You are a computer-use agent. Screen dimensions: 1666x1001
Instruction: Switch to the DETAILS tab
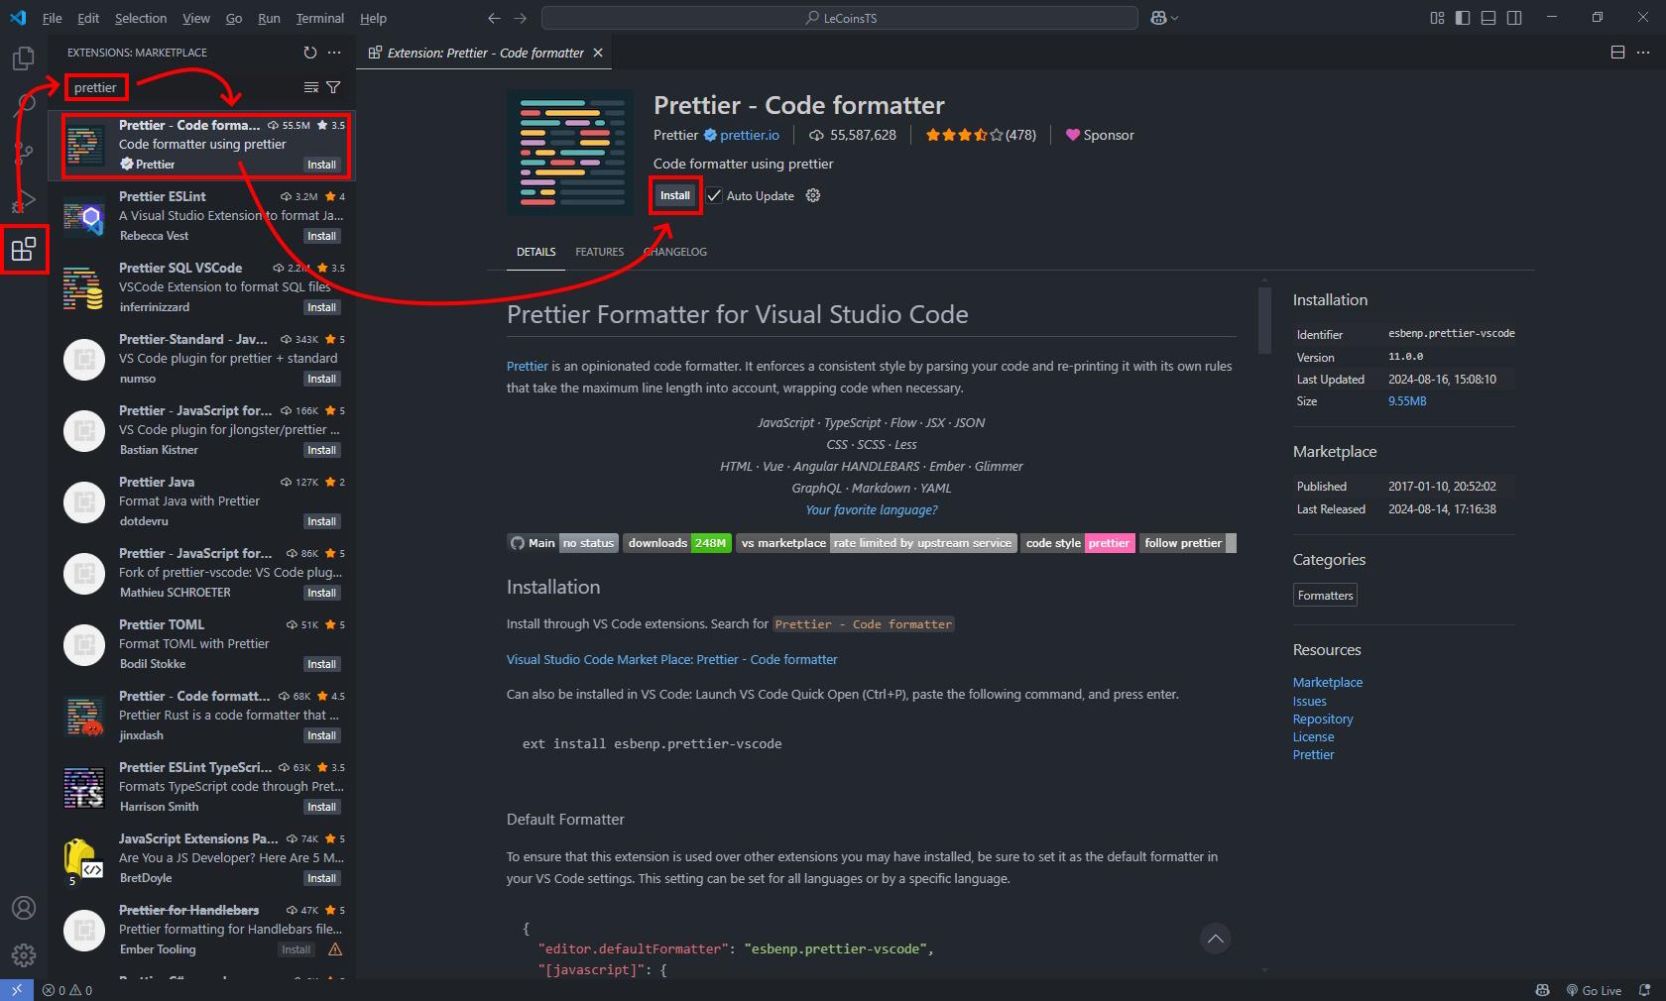point(535,252)
